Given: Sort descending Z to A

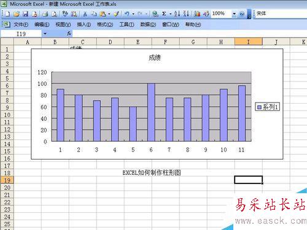Looking at the screenshot, I should pyautogui.click(x=186, y=13).
